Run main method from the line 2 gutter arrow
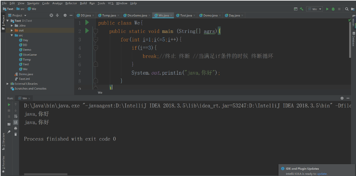 pyautogui.click(x=87, y=30)
